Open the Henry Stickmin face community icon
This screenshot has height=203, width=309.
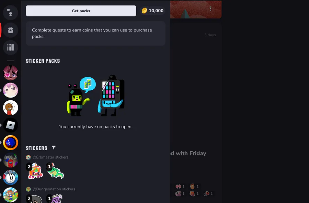[x=10, y=177]
